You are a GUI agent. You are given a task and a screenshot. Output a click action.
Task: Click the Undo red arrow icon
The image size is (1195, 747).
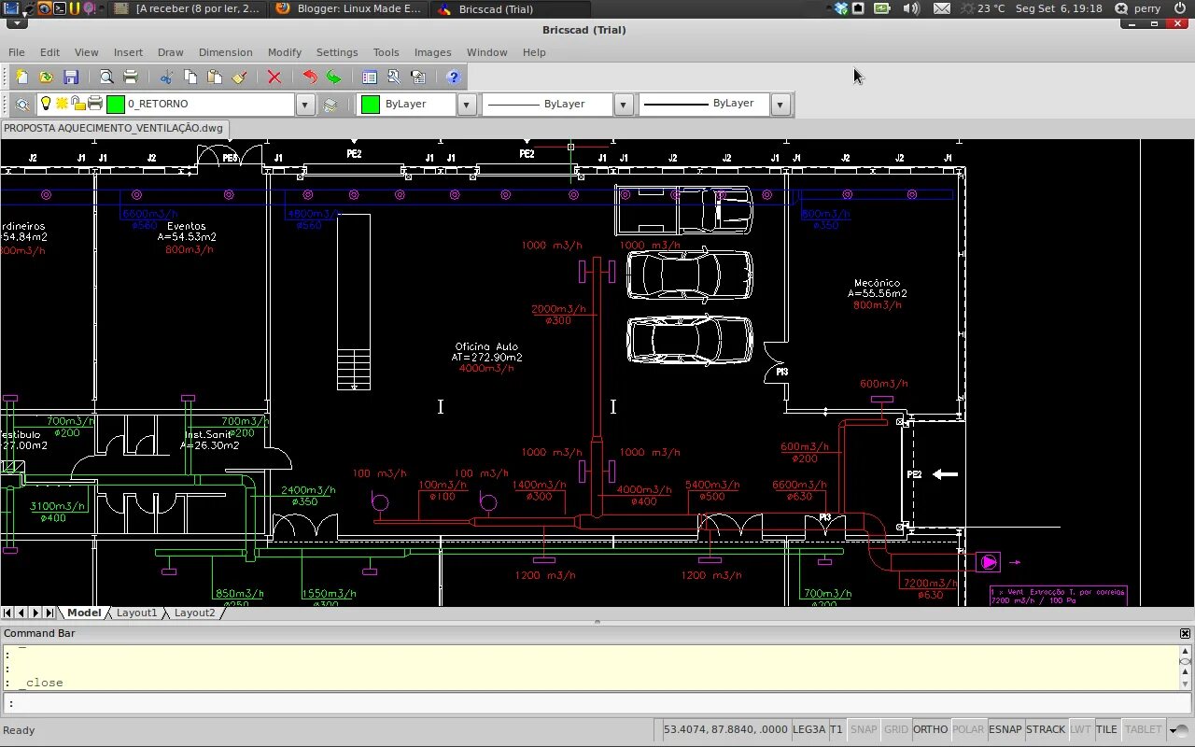click(x=310, y=78)
